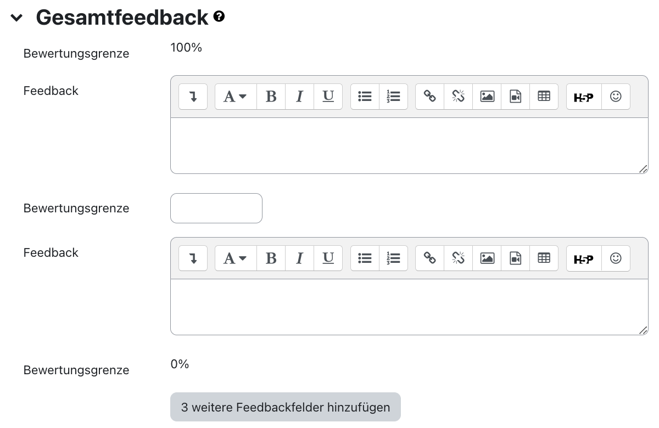Grab the resize handle of the first editor

coord(643,170)
